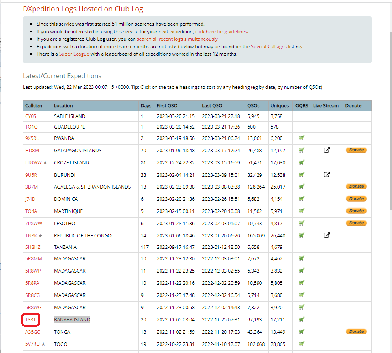392x353 pixels.
Task: Open the A35GC callsign log
Action: click(32, 332)
